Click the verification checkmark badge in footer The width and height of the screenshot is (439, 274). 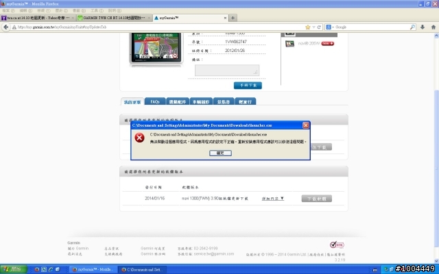point(337,245)
